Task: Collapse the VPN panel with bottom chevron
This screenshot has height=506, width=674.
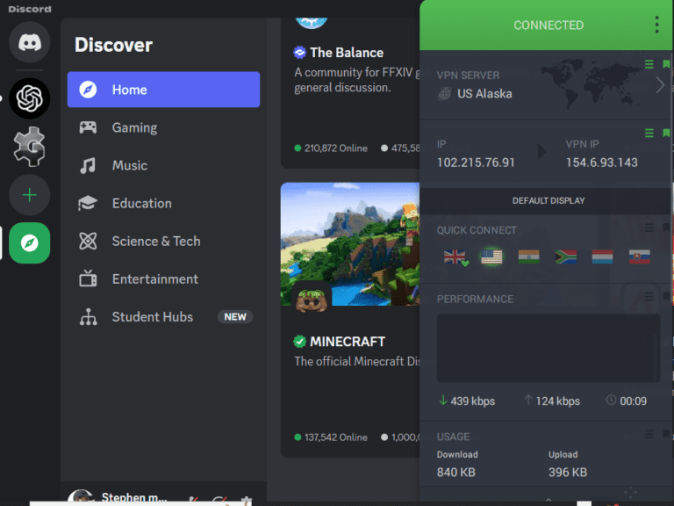Action: pos(549,499)
